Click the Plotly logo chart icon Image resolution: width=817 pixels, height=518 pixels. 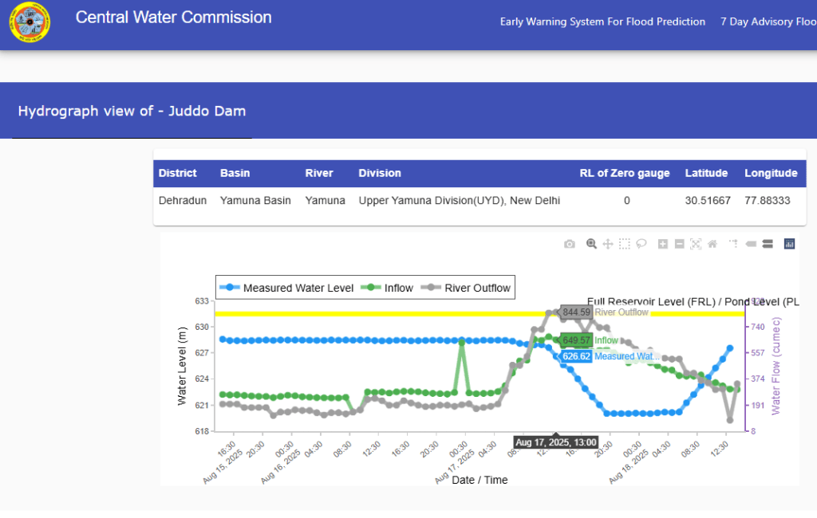tap(790, 244)
